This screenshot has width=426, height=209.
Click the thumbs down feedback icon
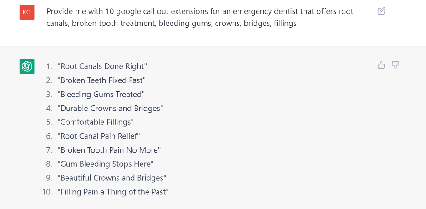(x=396, y=65)
